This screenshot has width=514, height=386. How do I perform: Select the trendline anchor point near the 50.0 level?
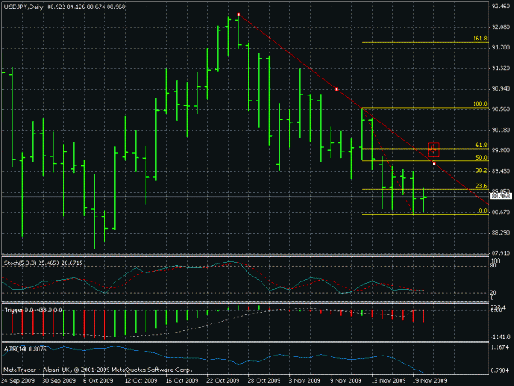coord(434,163)
